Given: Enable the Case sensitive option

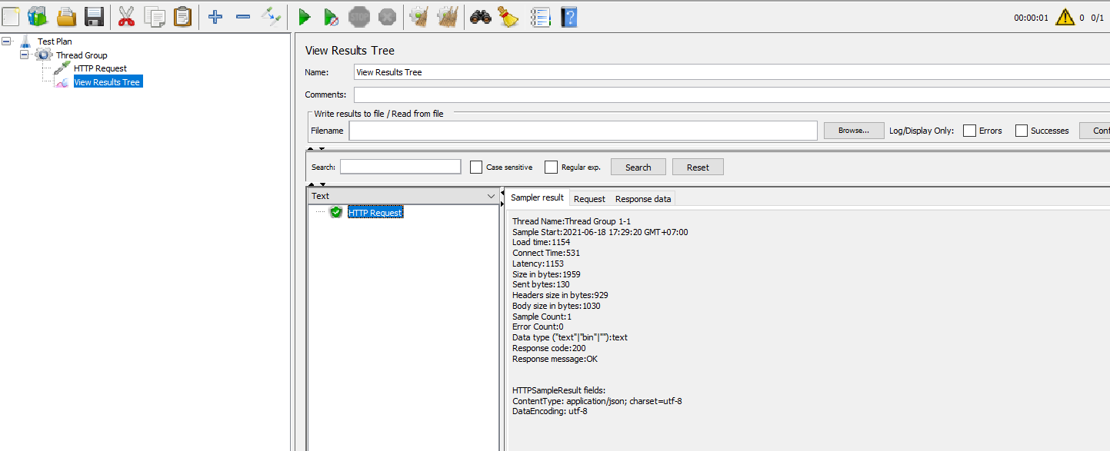Looking at the screenshot, I should pyautogui.click(x=476, y=167).
